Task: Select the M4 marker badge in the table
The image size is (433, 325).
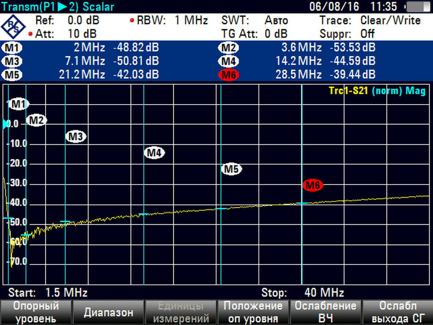Action: [229, 61]
